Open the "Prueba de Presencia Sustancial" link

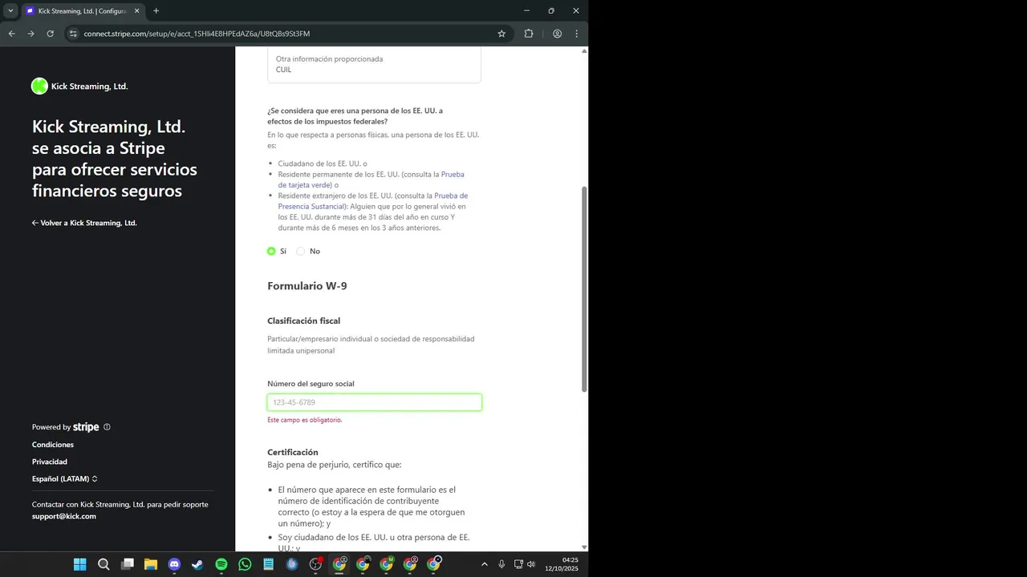373,201
